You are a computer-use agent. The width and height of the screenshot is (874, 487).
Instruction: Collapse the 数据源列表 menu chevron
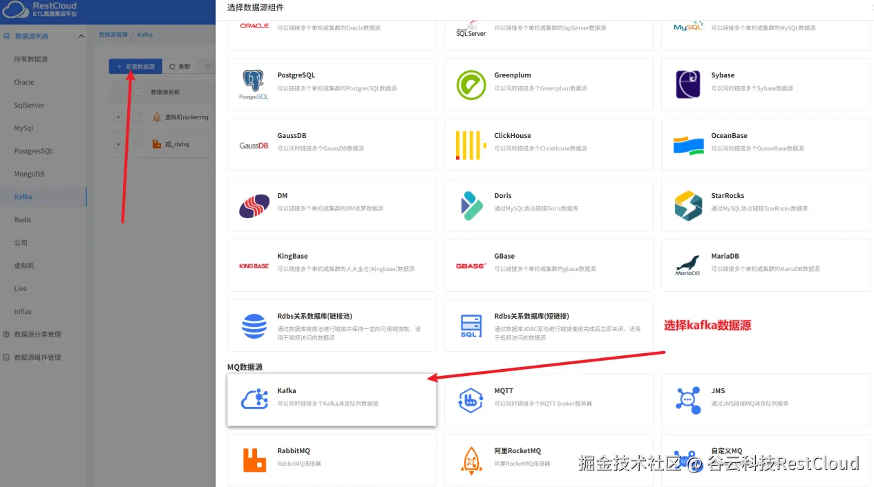81,37
